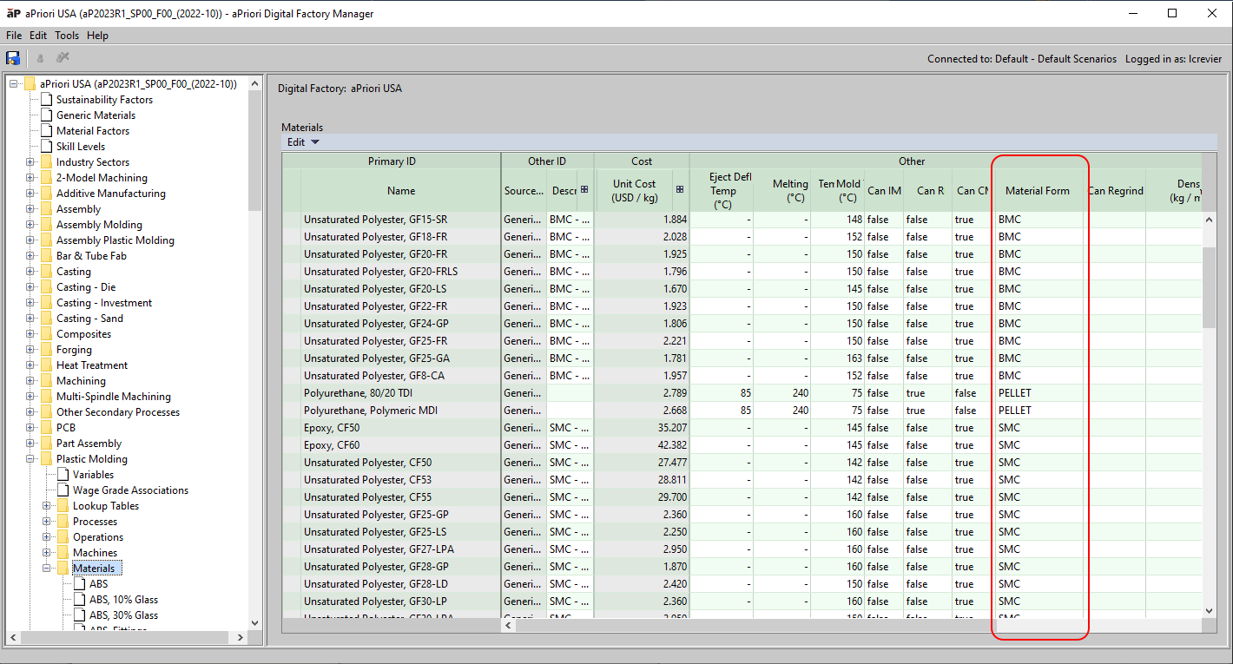Click the Cost group header
This screenshot has width=1233, height=664.
(x=642, y=161)
